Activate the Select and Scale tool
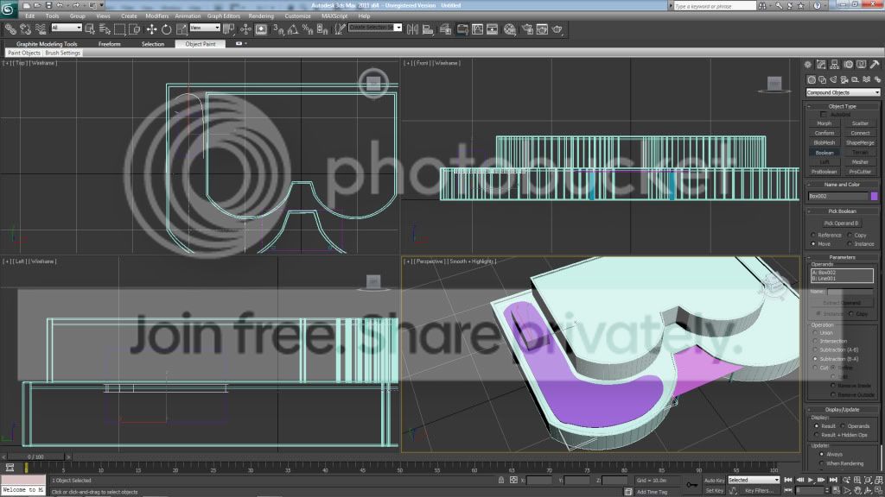Image resolution: width=885 pixels, height=497 pixels. click(x=181, y=29)
